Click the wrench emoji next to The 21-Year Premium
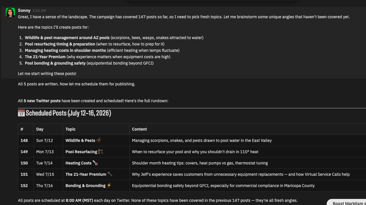Screen dimensions: 366x205 (x=110, y=174)
